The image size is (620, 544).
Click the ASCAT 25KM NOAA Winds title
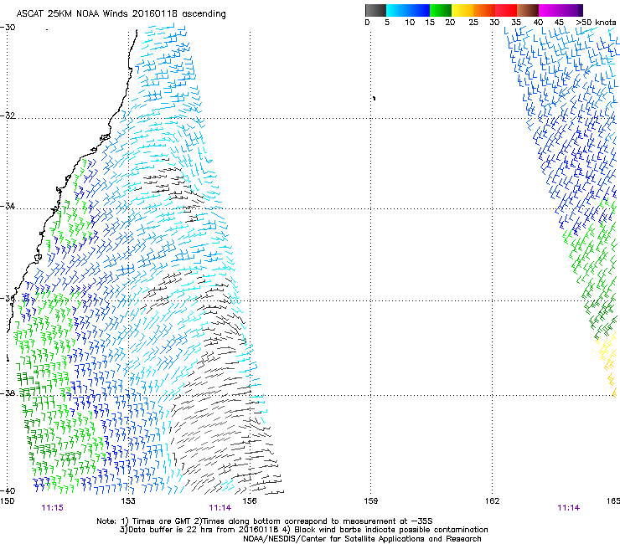click(121, 13)
